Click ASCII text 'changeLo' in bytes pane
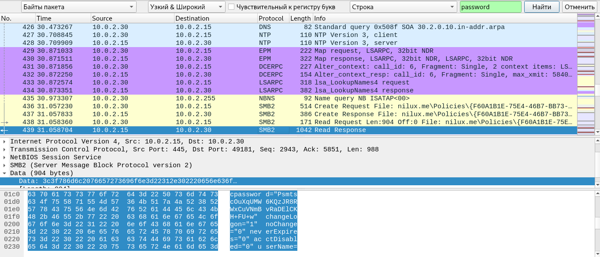Image resolution: width=600 pixels, height=257 pixels. tap(281, 217)
